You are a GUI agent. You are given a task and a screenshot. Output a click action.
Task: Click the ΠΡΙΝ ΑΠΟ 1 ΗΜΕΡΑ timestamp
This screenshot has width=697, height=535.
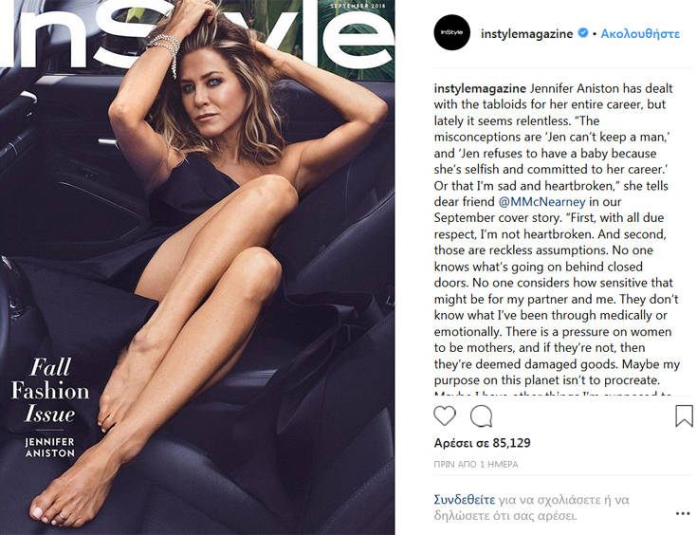476,464
